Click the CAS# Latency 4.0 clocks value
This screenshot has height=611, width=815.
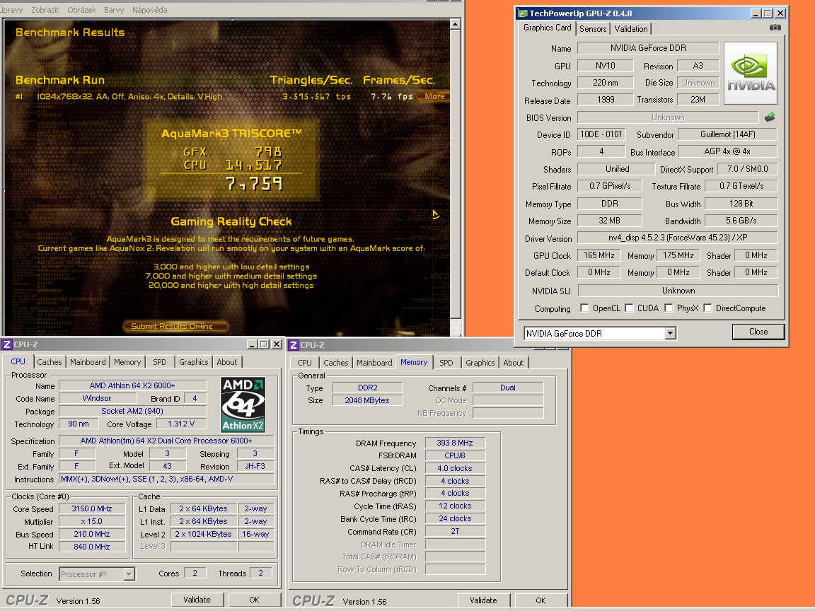[455, 468]
